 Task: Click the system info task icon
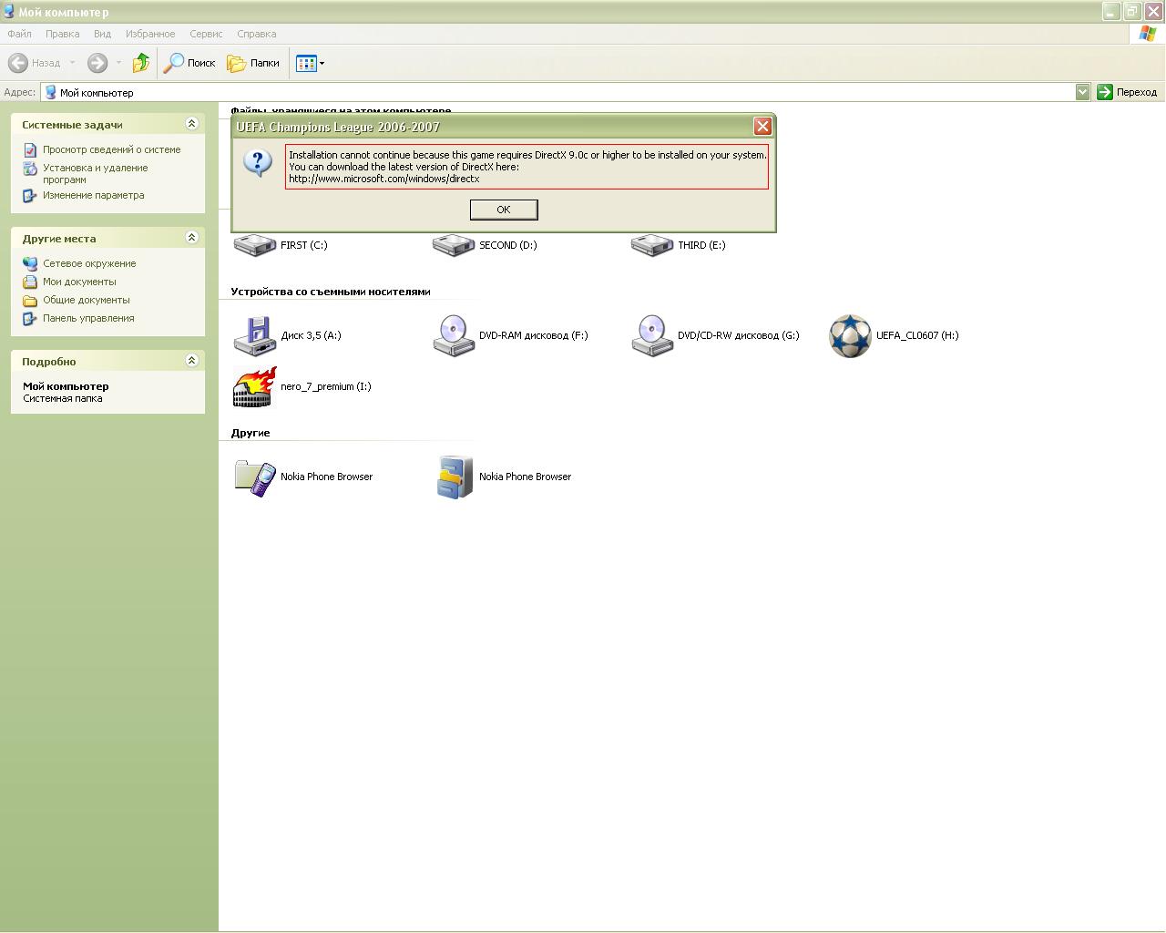[30, 149]
